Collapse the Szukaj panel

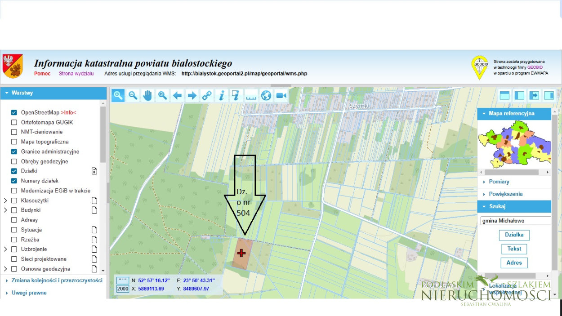[514, 206]
